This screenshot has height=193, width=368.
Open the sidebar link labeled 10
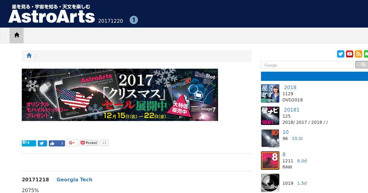pos(286,132)
